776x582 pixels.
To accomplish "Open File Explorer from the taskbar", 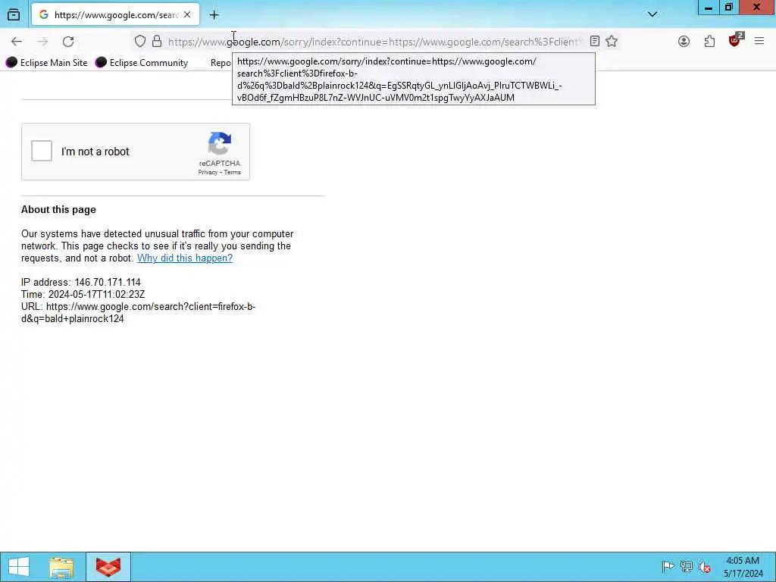I will point(61,567).
